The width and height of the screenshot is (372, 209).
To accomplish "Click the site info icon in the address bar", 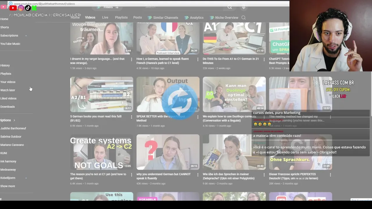I will pyautogui.click(x=10, y=4).
